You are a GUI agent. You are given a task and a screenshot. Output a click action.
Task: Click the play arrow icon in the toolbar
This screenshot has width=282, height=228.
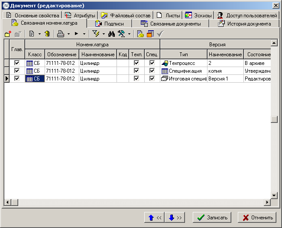[77, 34]
